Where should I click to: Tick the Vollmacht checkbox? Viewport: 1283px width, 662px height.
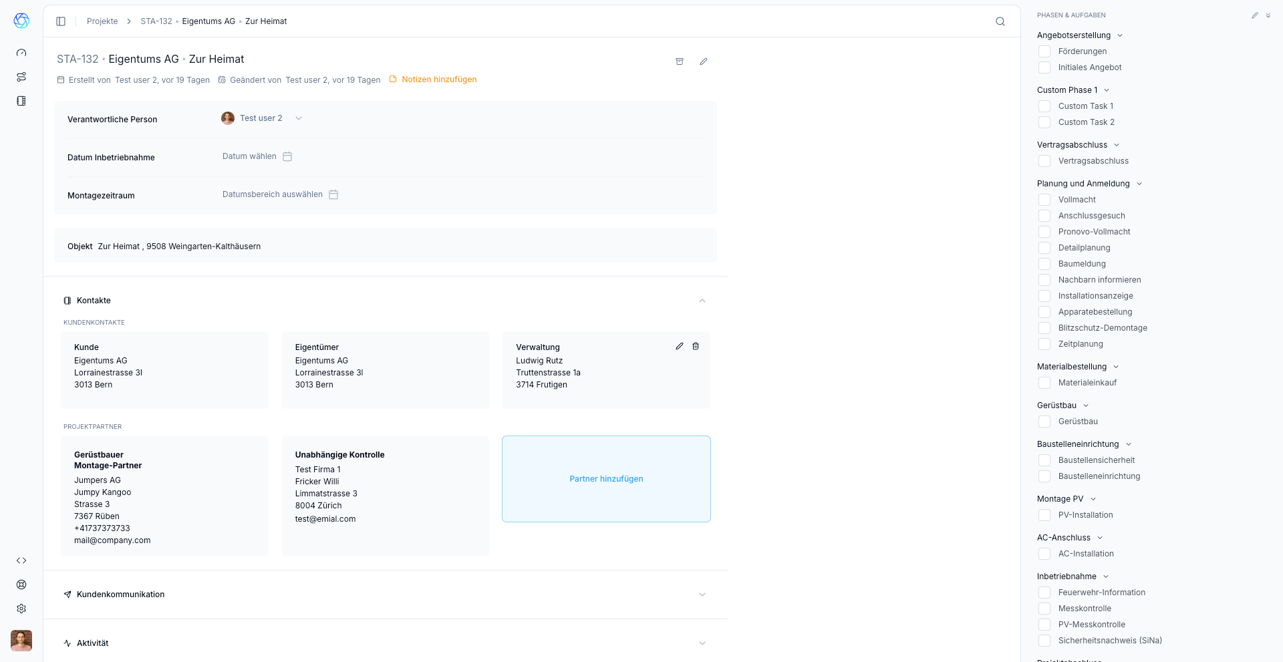[1044, 200]
